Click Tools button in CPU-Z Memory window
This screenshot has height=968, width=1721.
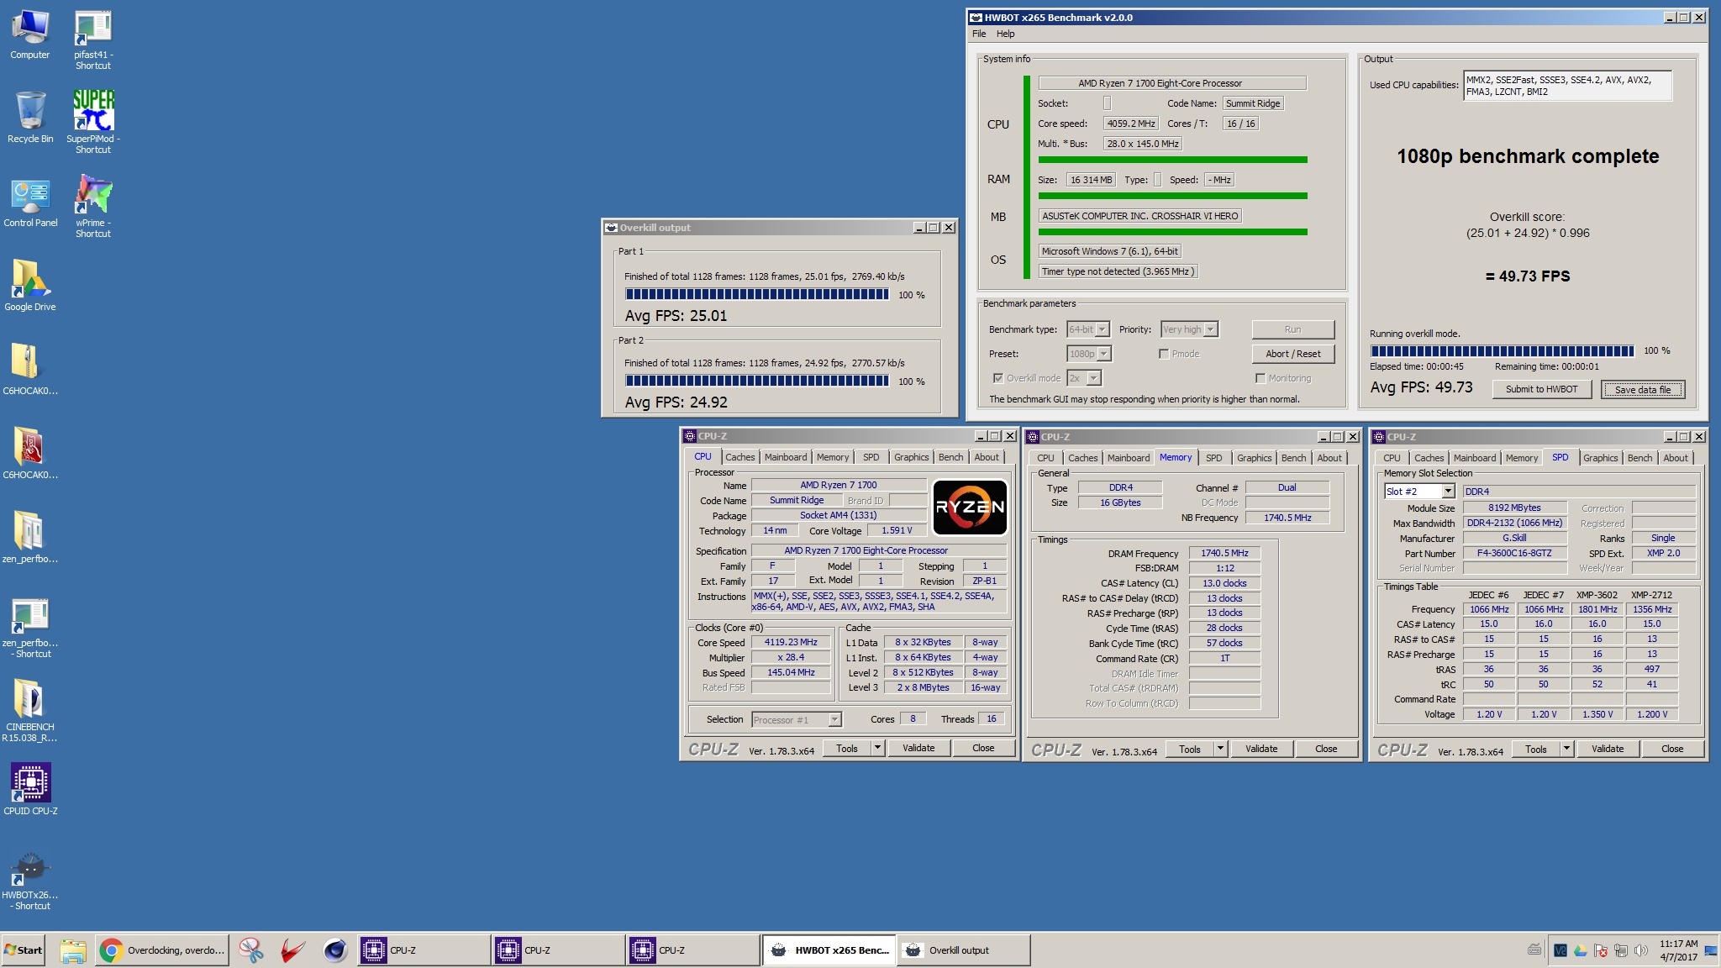1189,749
